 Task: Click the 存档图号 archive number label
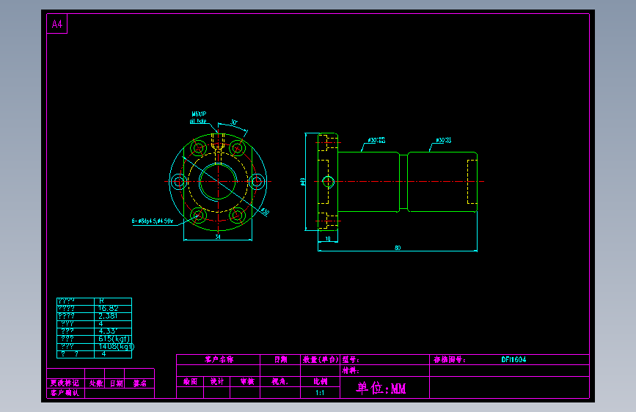pos(450,359)
